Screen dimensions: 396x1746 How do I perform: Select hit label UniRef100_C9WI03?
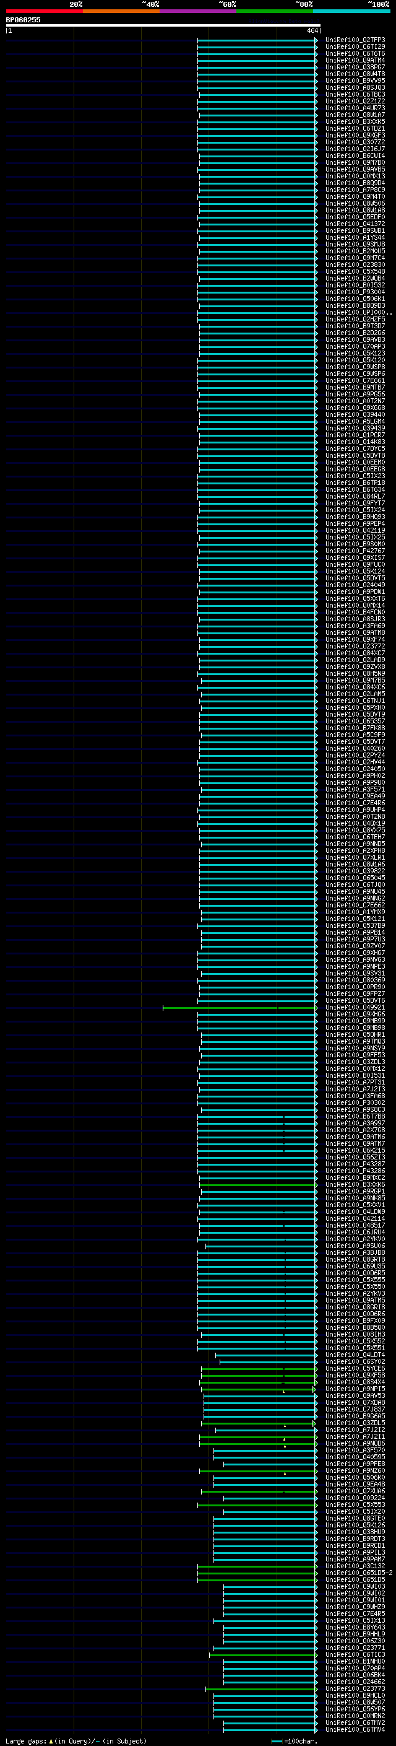pyautogui.click(x=355, y=1587)
